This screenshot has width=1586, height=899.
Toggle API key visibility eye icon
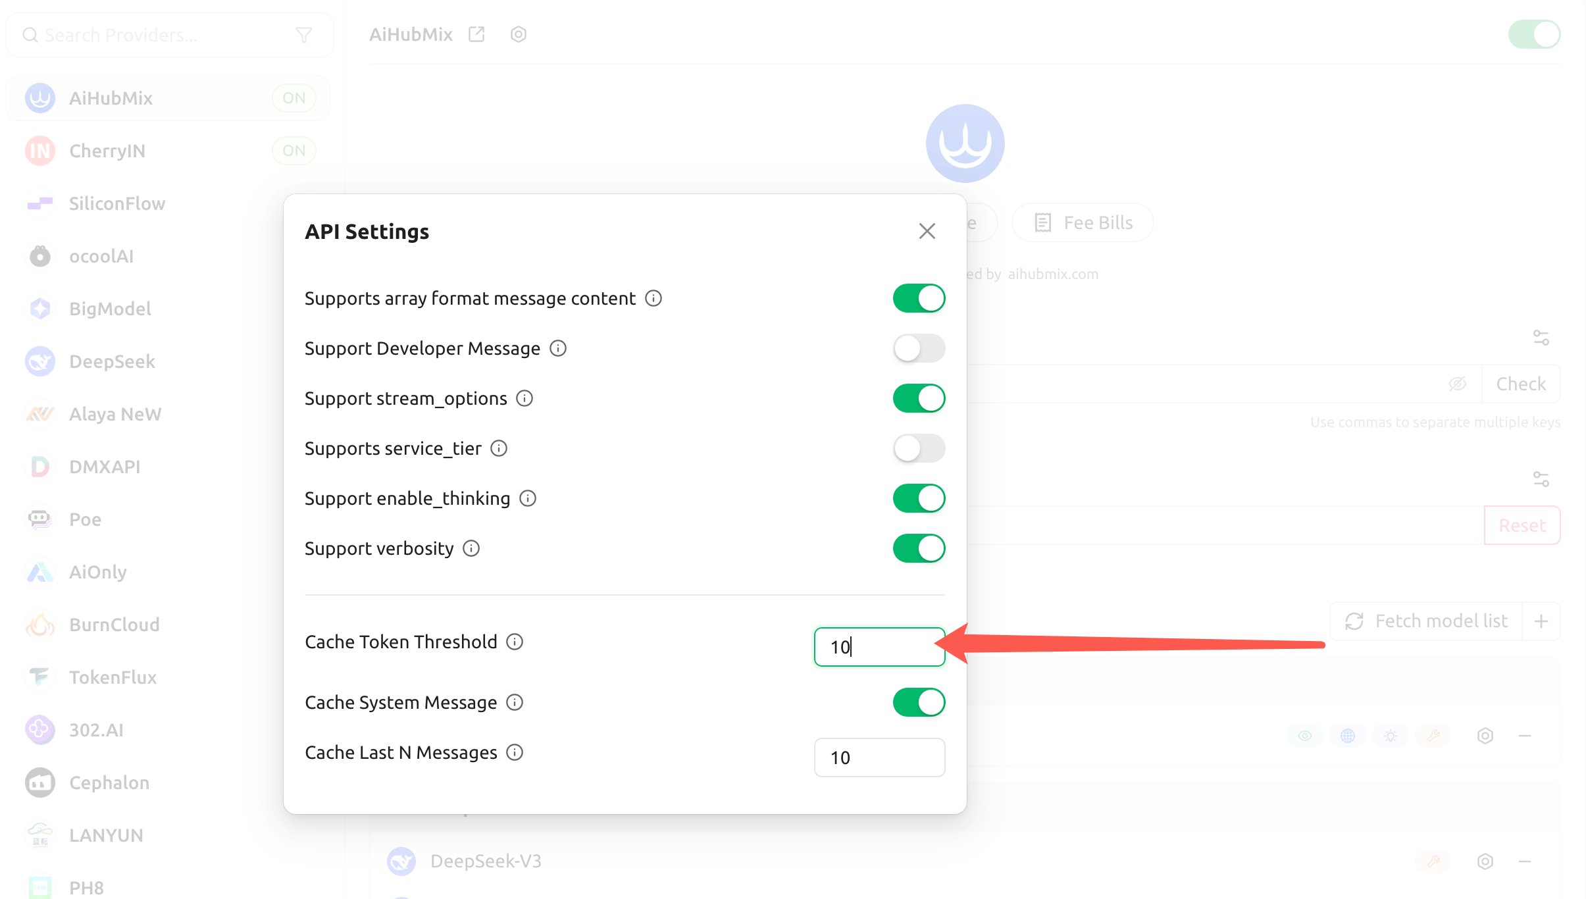(x=1457, y=384)
